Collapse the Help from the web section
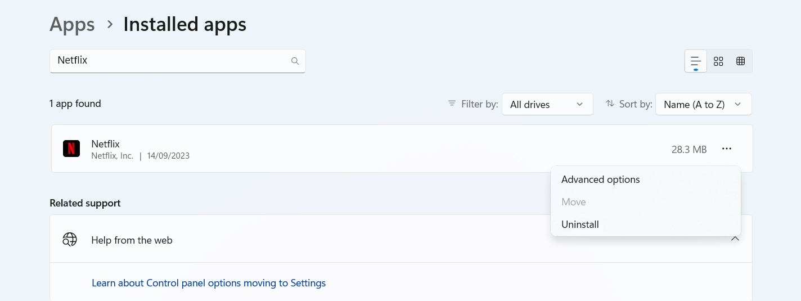801x301 pixels. (735, 239)
